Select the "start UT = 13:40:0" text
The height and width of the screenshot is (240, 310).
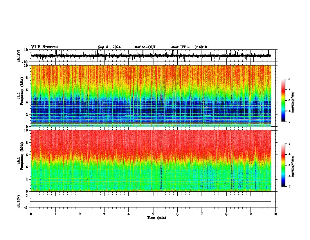(x=189, y=47)
